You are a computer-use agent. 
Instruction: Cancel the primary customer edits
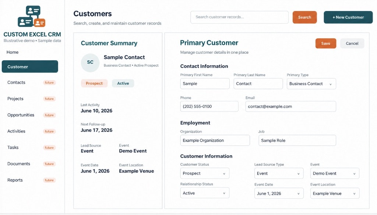352,43
